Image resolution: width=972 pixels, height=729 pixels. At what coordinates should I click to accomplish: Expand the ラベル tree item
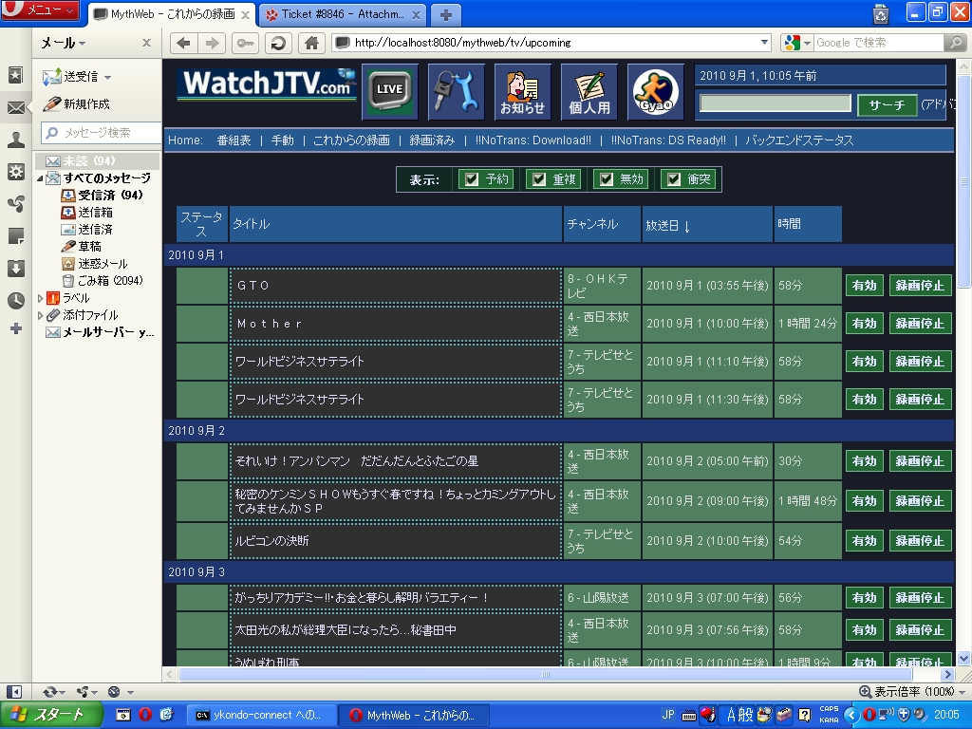(41, 298)
